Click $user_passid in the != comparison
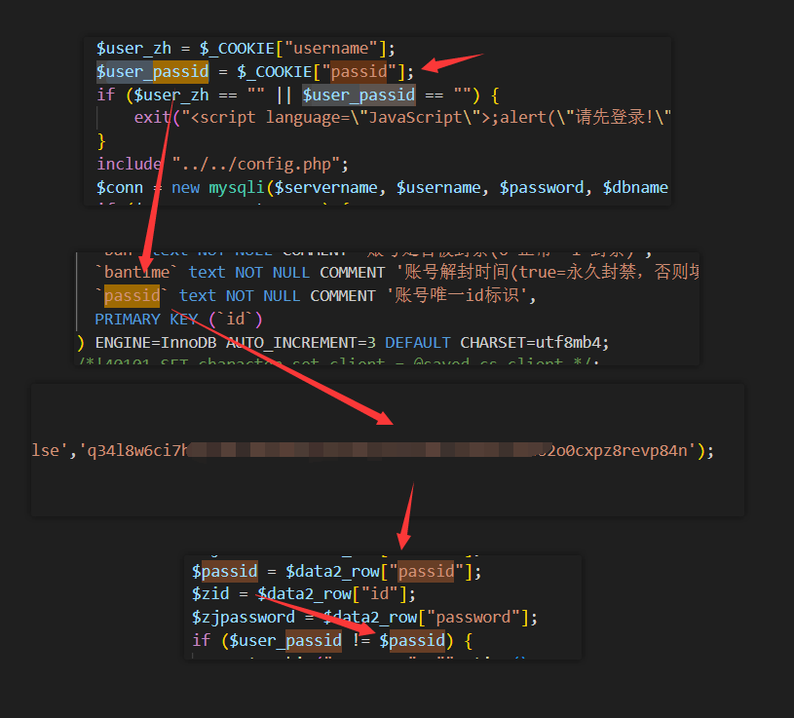Viewport: 794px width, 718px height. [x=285, y=640]
